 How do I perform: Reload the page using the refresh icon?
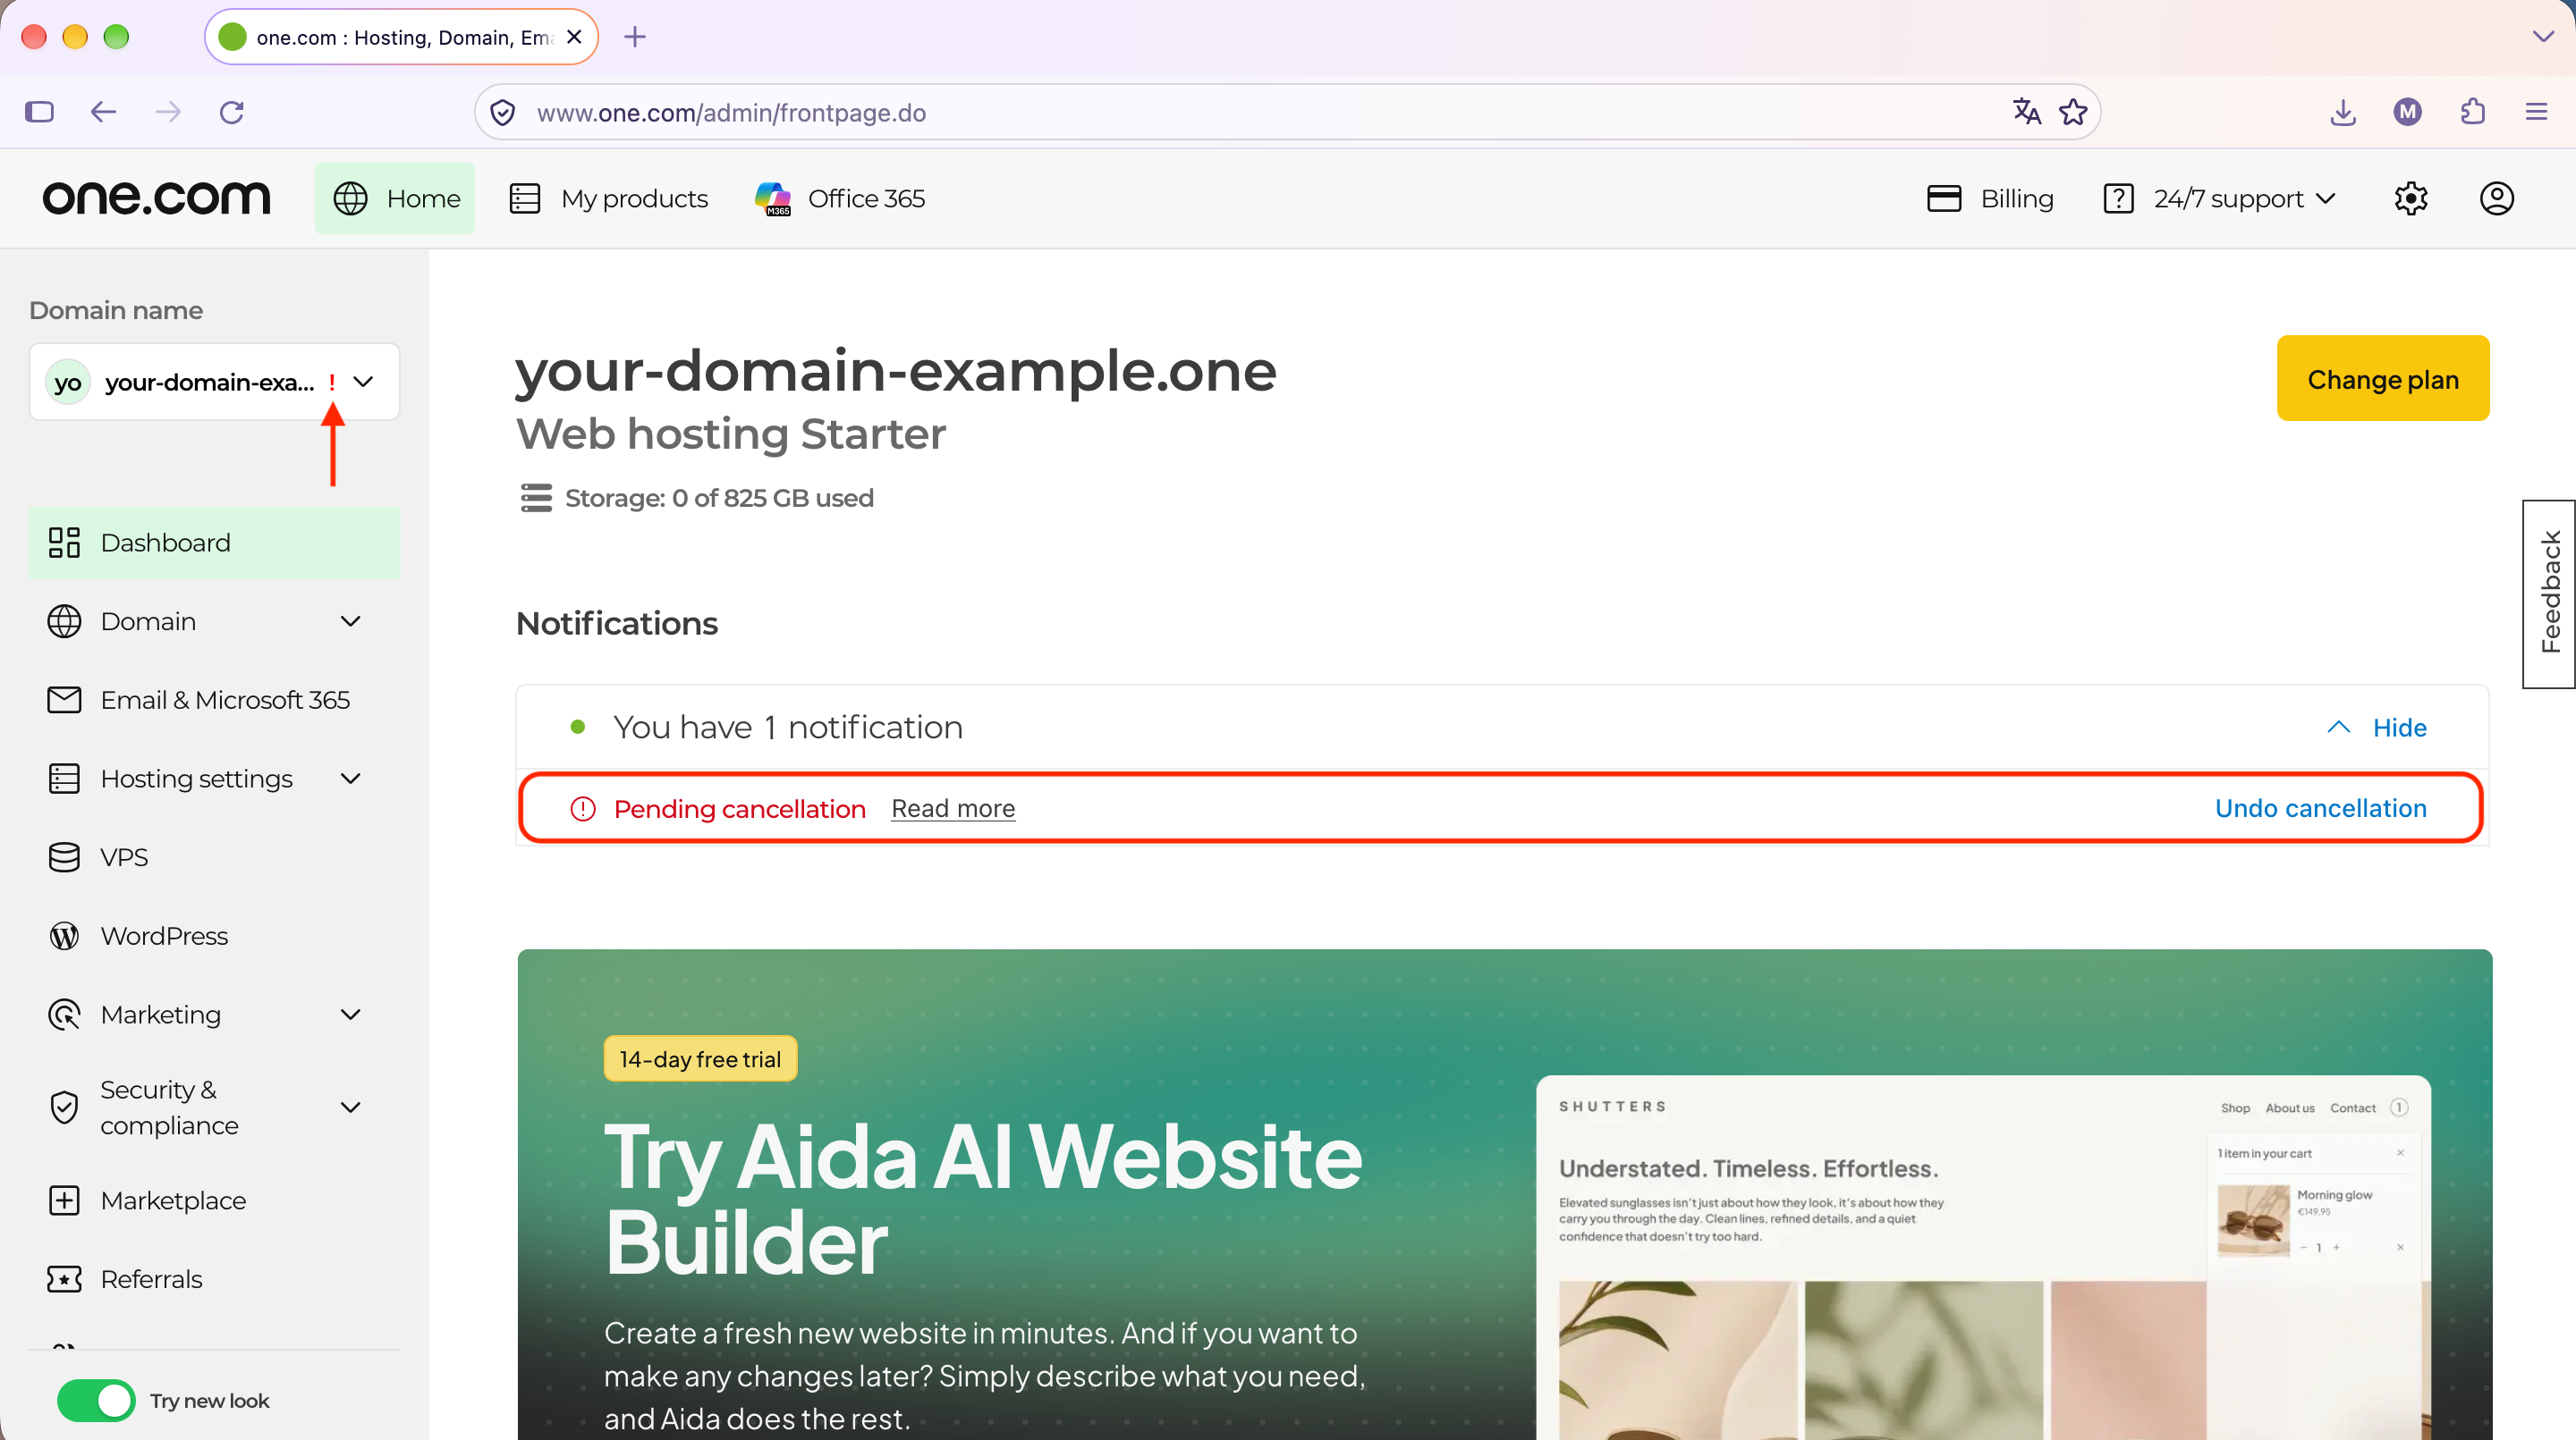point(232,112)
